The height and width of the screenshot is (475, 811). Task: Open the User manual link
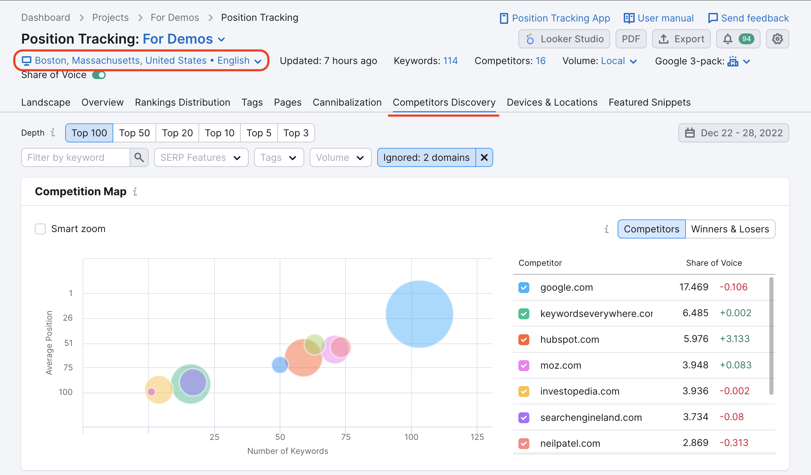pos(659,18)
